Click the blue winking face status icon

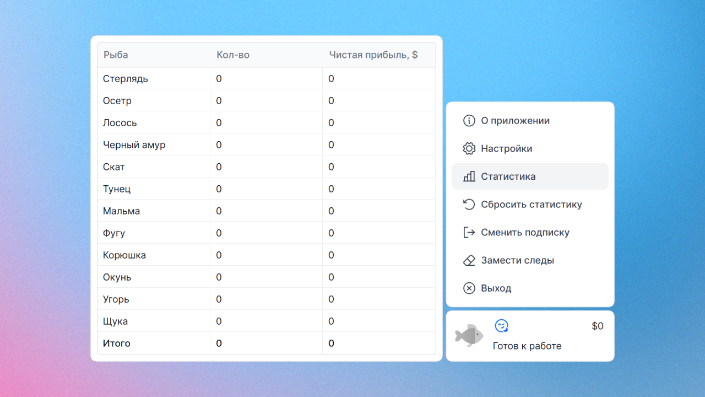coord(501,326)
